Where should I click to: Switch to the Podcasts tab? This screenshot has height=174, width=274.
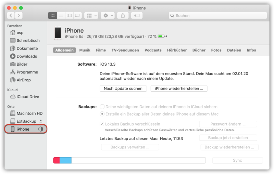[x=153, y=50]
